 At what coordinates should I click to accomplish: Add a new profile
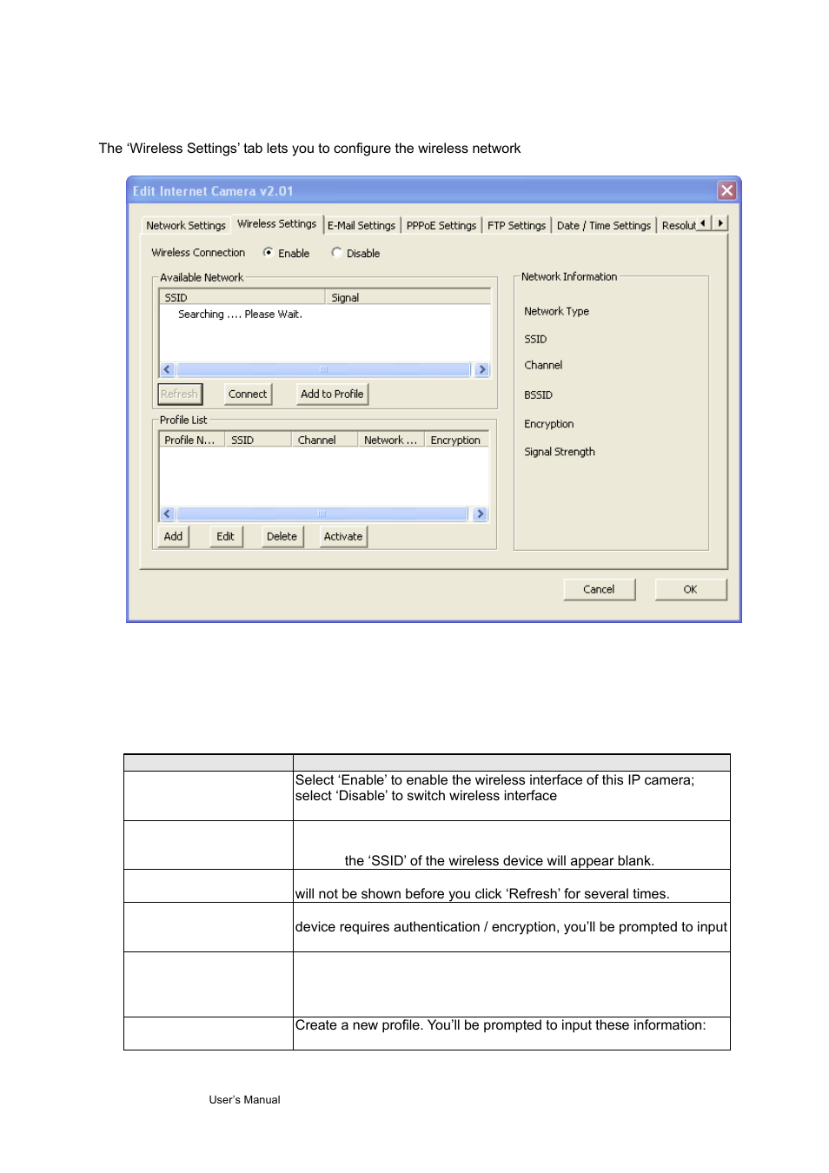click(x=174, y=537)
